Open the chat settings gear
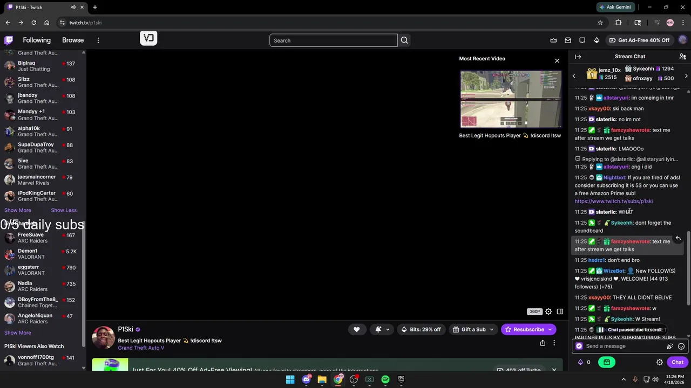This screenshot has width=691, height=388. [x=659, y=362]
